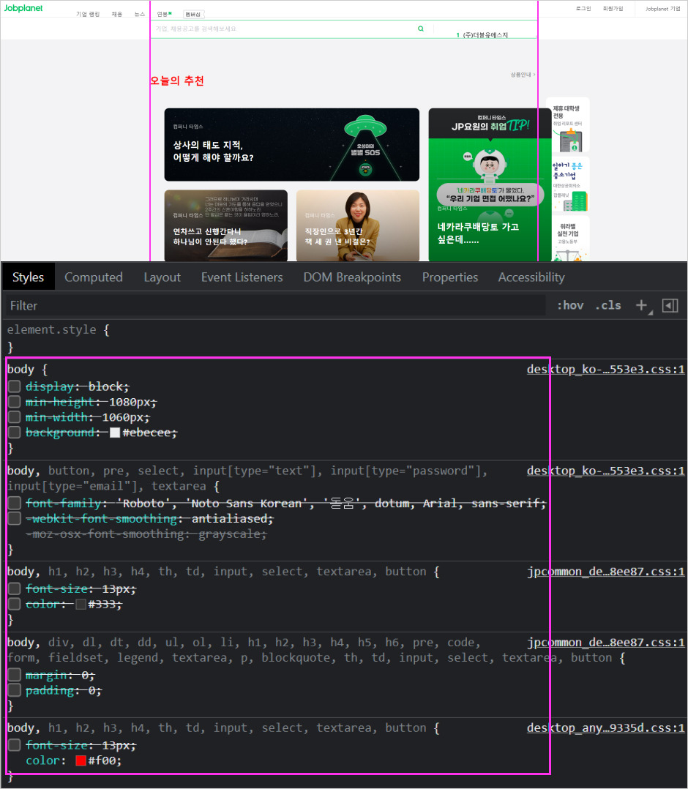688x789 pixels.
Task: Open the desktop_any…9335d.css:1 source link
Action: tap(605, 728)
